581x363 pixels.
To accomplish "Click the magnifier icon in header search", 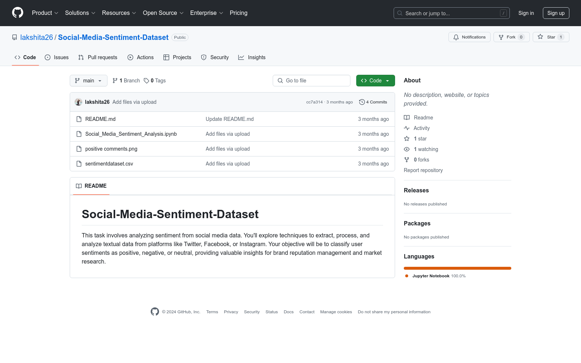I will [400, 13].
